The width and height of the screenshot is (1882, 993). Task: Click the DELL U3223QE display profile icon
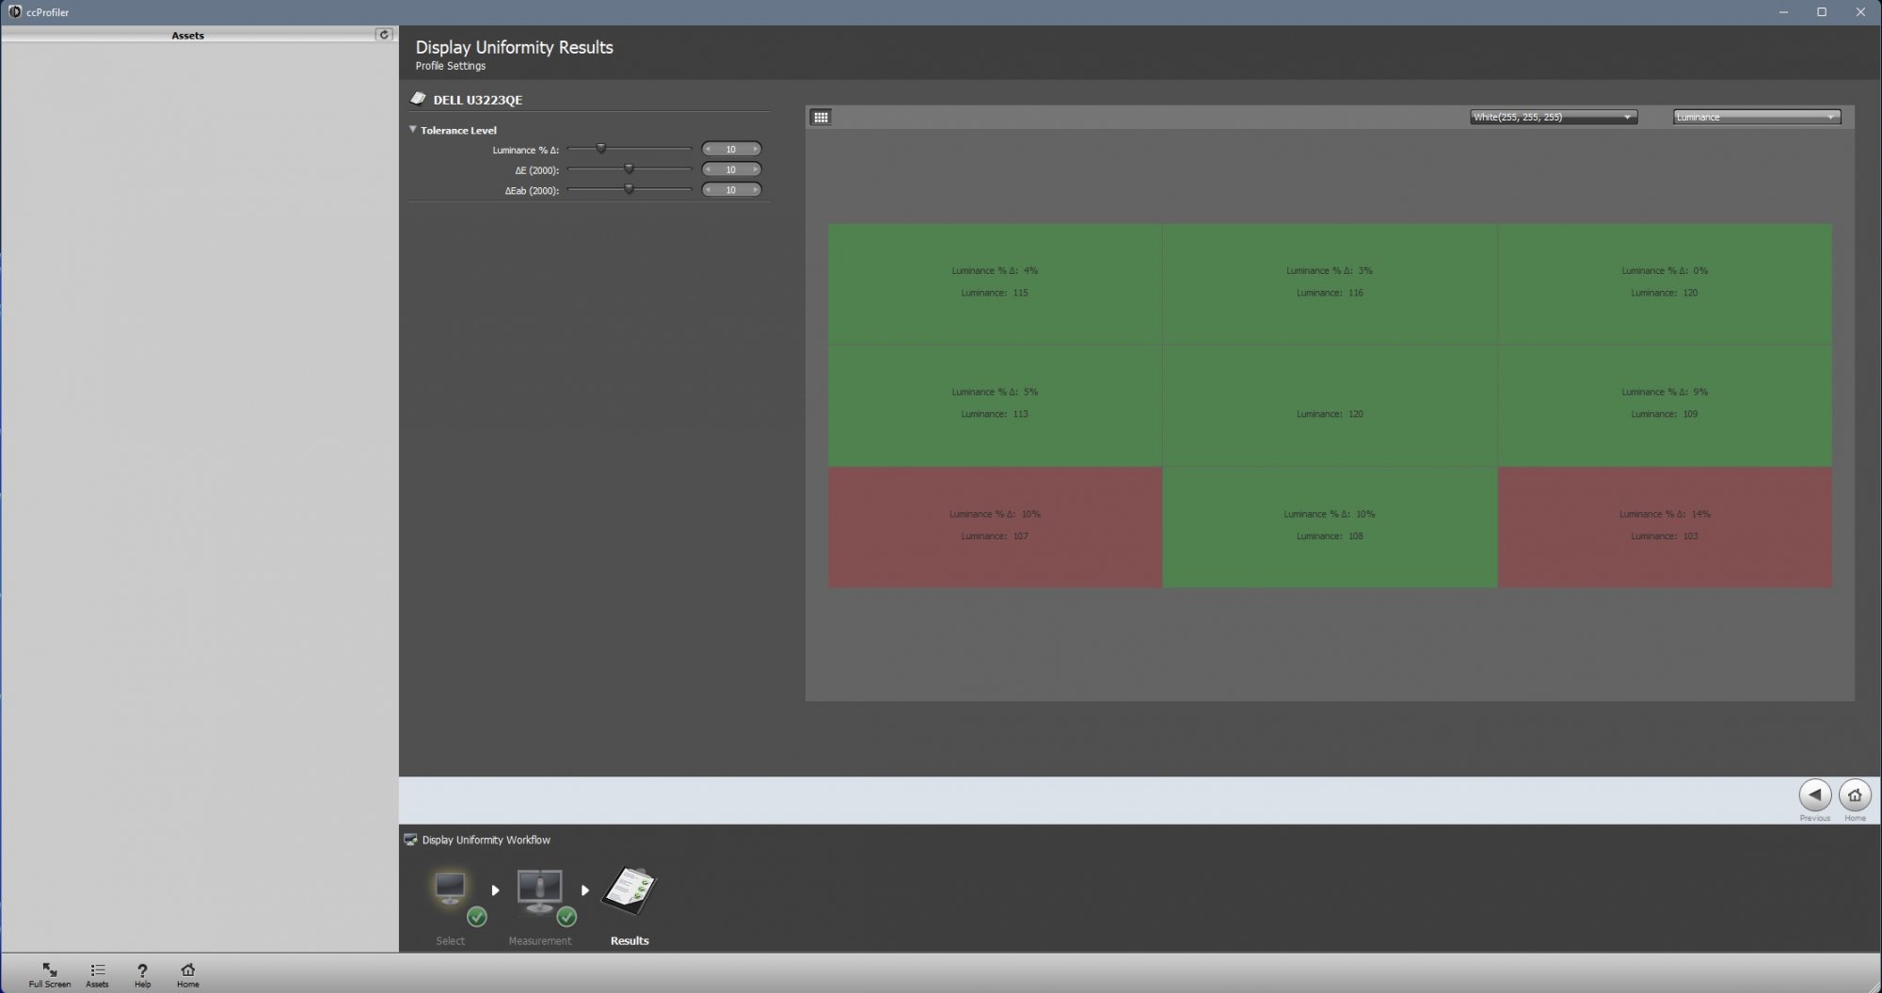pyautogui.click(x=419, y=99)
